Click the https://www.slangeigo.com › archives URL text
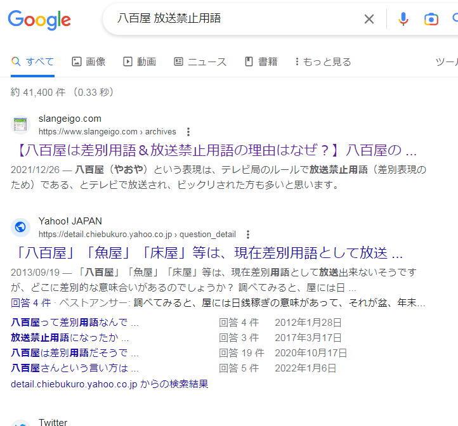The height and width of the screenshot is (426, 458). click(x=107, y=132)
